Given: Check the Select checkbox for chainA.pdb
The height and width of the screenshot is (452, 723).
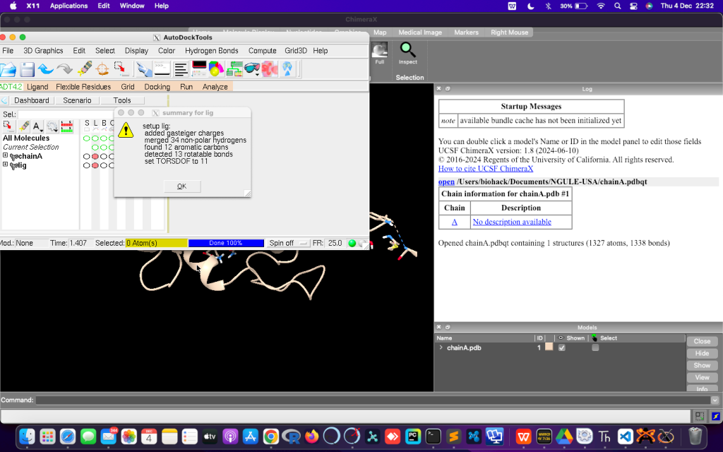Looking at the screenshot, I should click(x=595, y=347).
